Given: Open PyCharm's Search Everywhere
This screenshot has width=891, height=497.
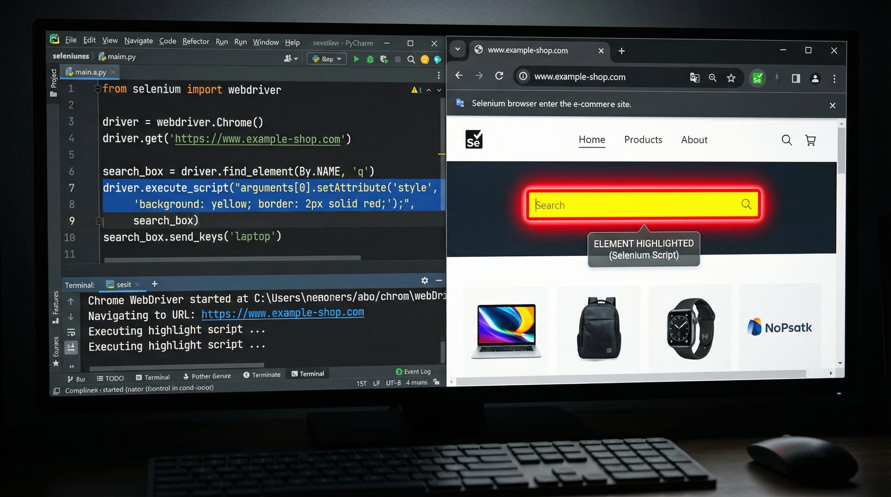Looking at the screenshot, I should [x=410, y=59].
